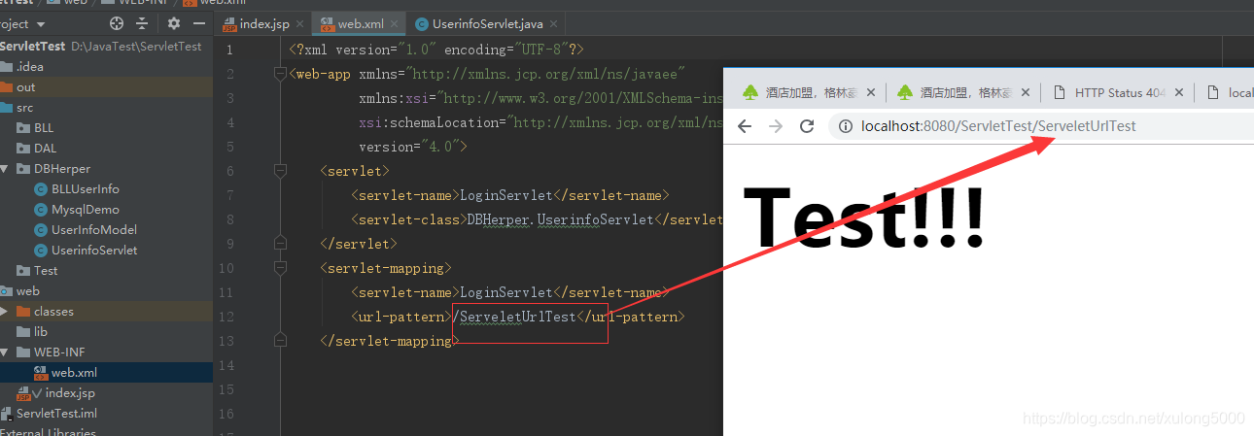The image size is (1254, 436).
Task: Fold the web-app element at line 2
Action: click(280, 74)
